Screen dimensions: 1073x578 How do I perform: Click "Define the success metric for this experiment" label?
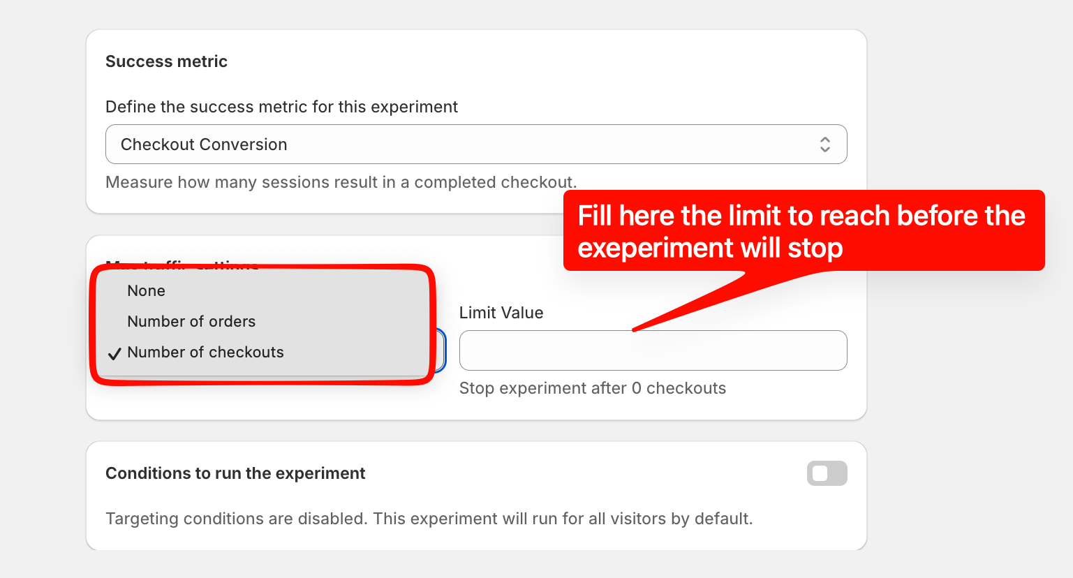pyautogui.click(x=281, y=107)
